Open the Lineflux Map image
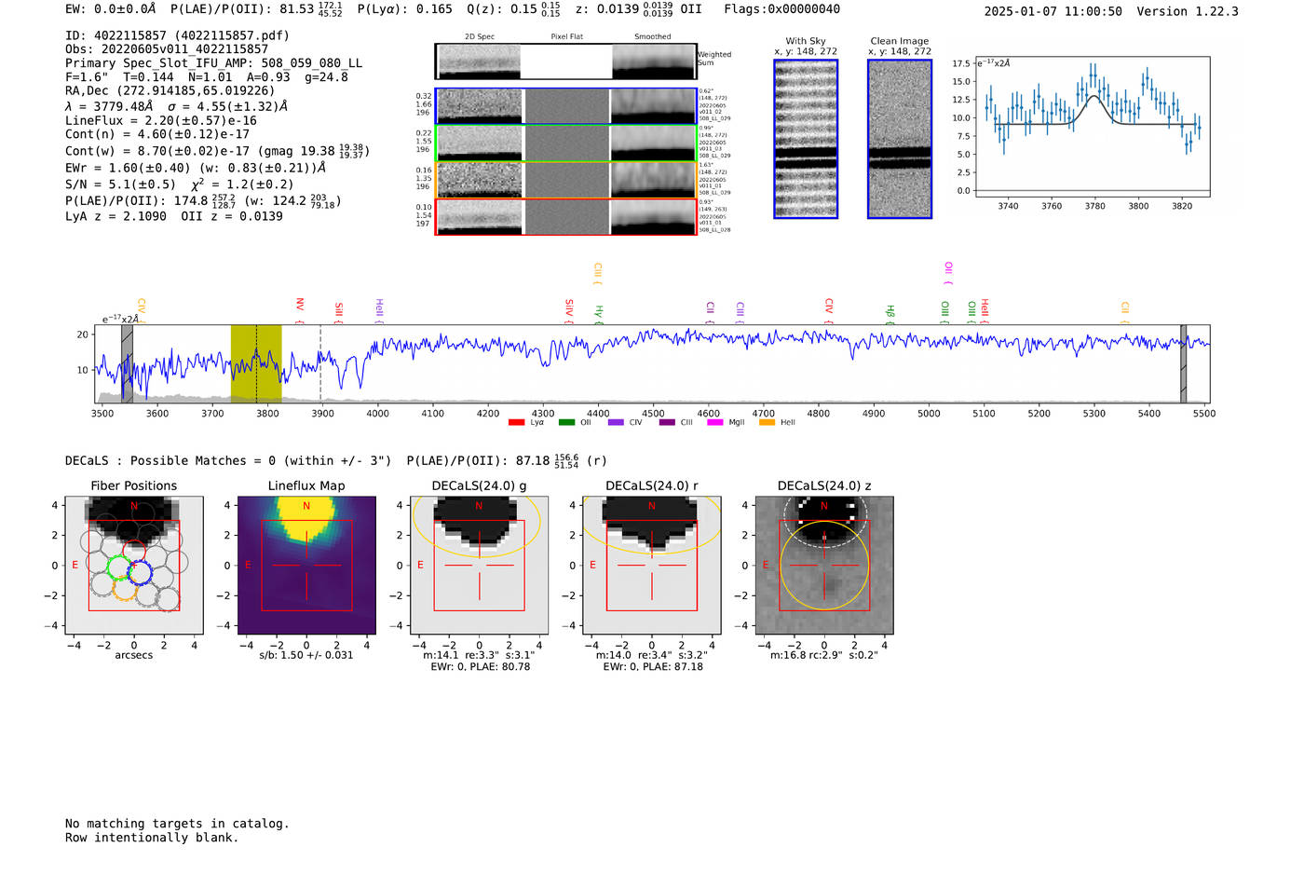 306,565
